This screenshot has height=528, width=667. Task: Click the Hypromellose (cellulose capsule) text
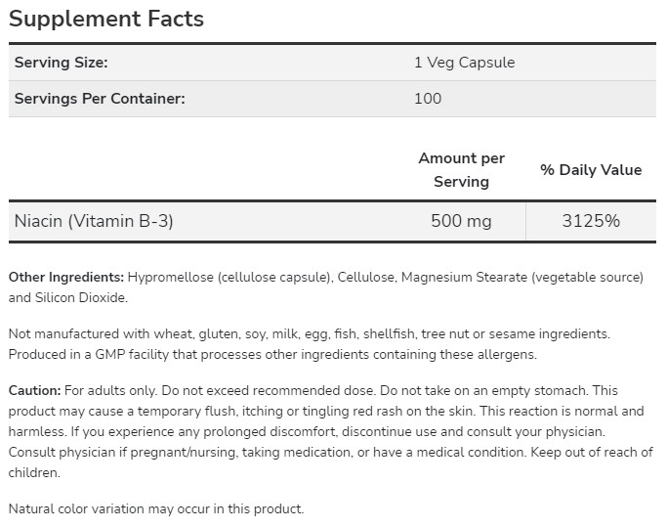point(229,278)
